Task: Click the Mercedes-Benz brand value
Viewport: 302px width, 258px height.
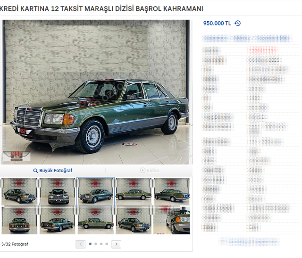Action: pos(265,79)
